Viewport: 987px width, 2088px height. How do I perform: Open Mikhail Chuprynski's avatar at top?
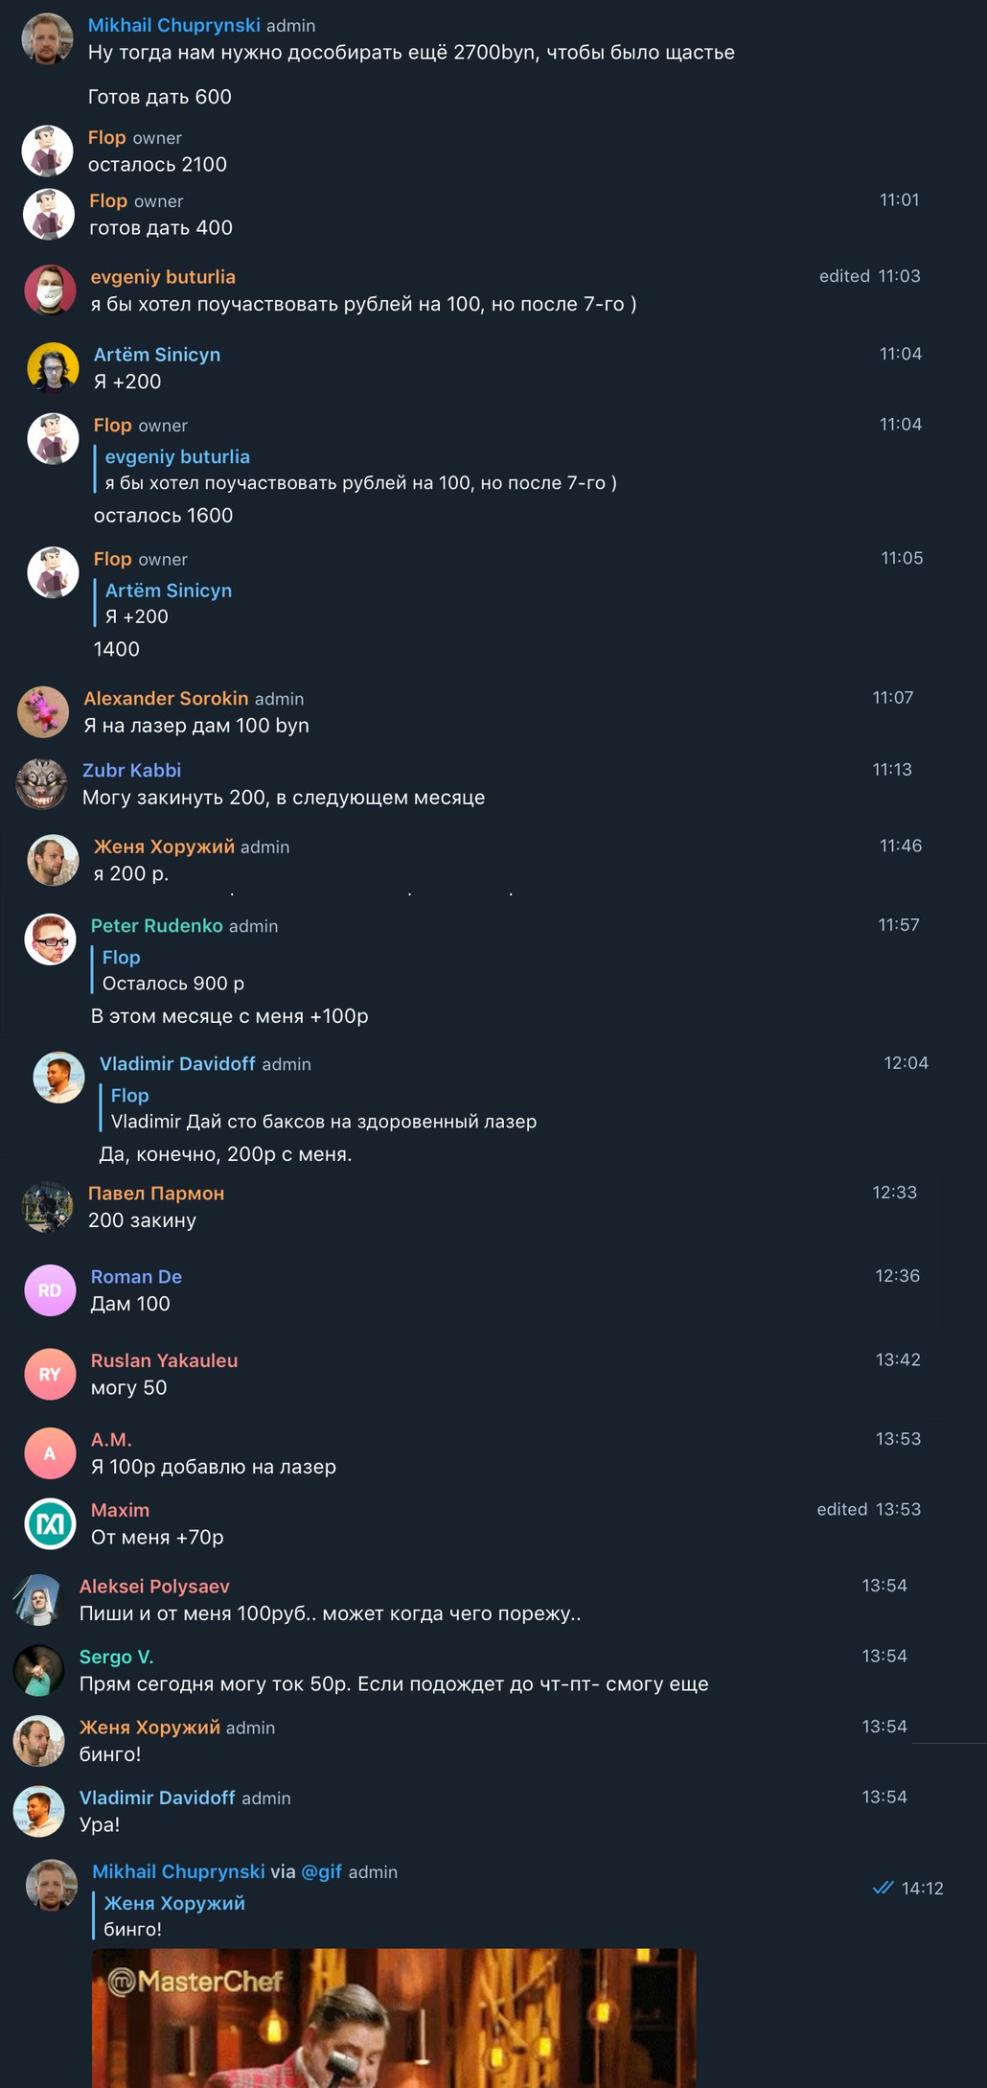pos(47,38)
